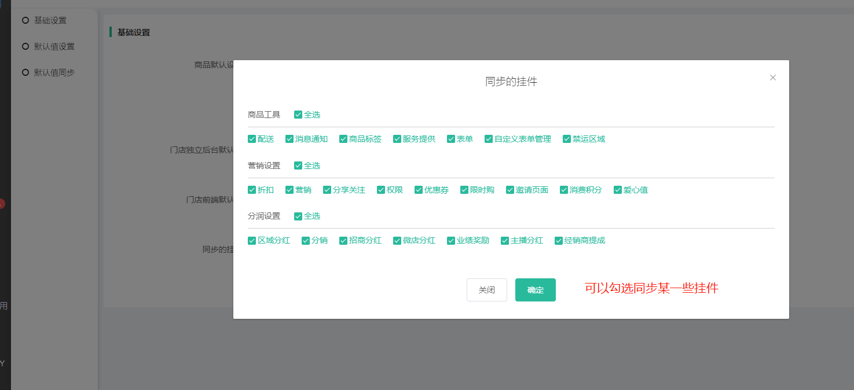854x390 pixels.
Task: Select 默认值同步 in the sidebar
Action: [x=54, y=72]
